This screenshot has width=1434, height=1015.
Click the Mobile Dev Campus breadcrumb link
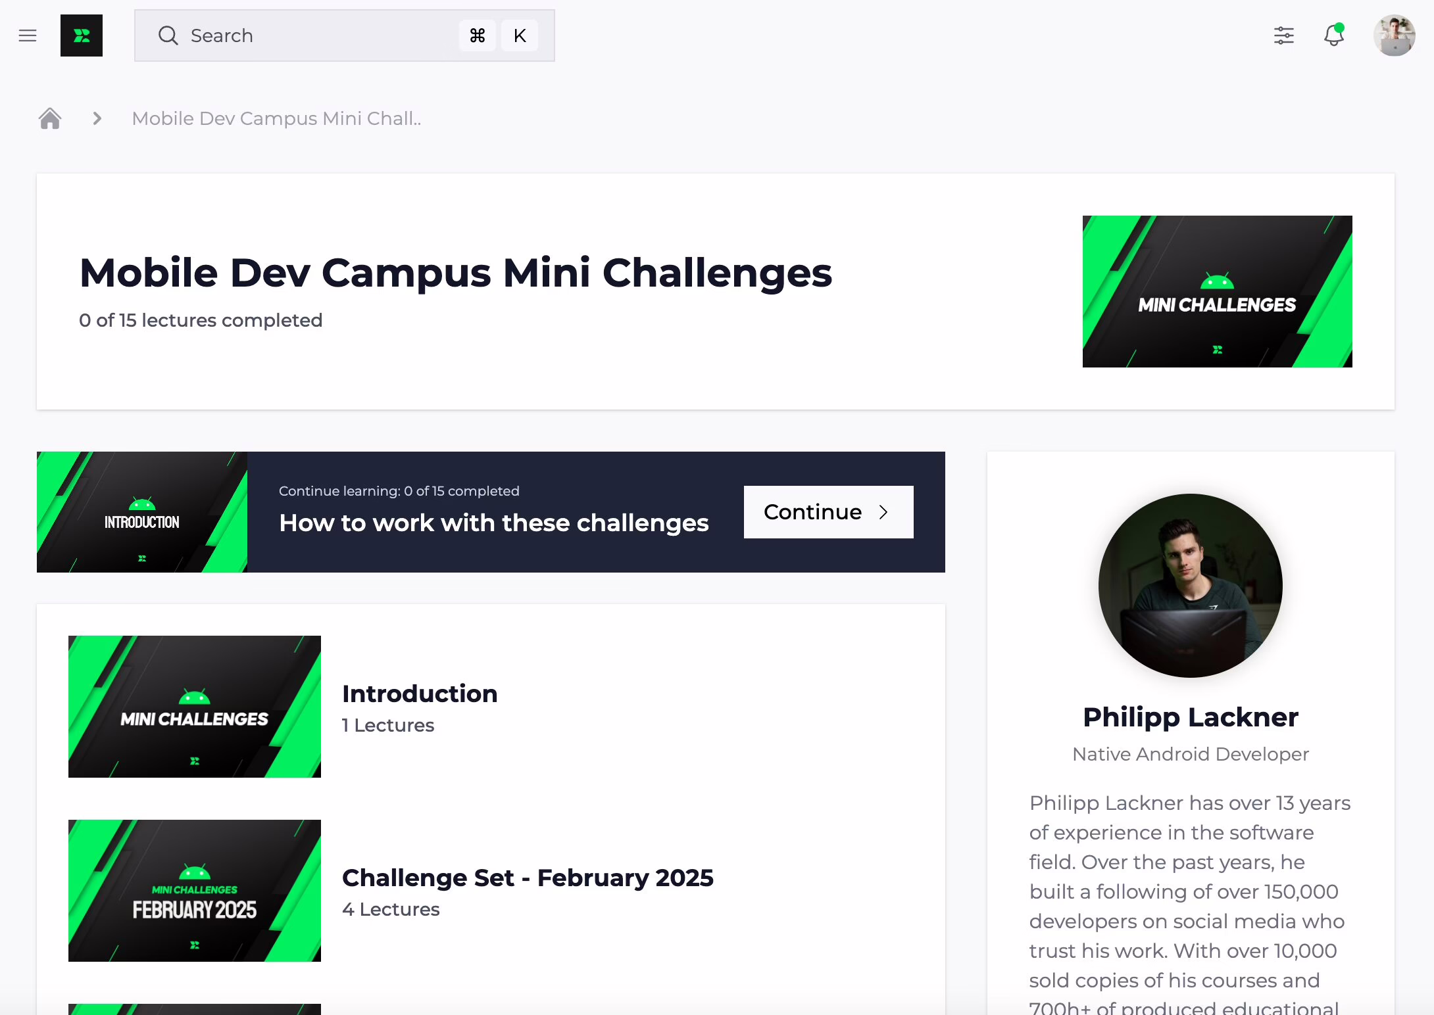(276, 118)
